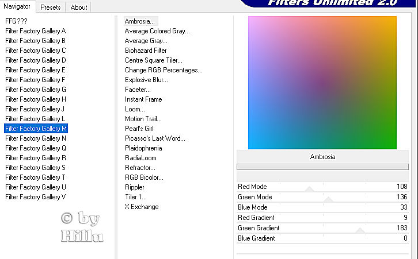Choose Picasso's Last Word... filter
Viewport: 418px width, 259px height.
(x=155, y=138)
